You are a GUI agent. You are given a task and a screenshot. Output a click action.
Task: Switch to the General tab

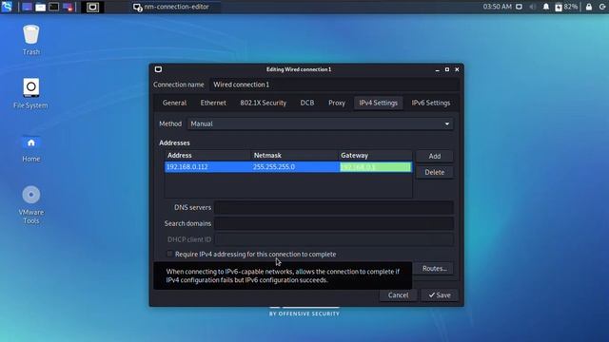(x=174, y=103)
